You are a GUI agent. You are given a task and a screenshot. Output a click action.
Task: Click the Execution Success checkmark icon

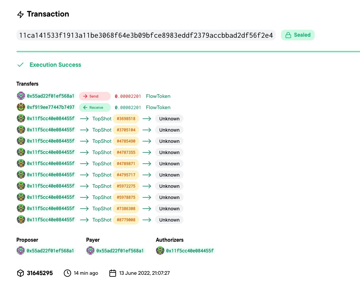click(x=20, y=65)
